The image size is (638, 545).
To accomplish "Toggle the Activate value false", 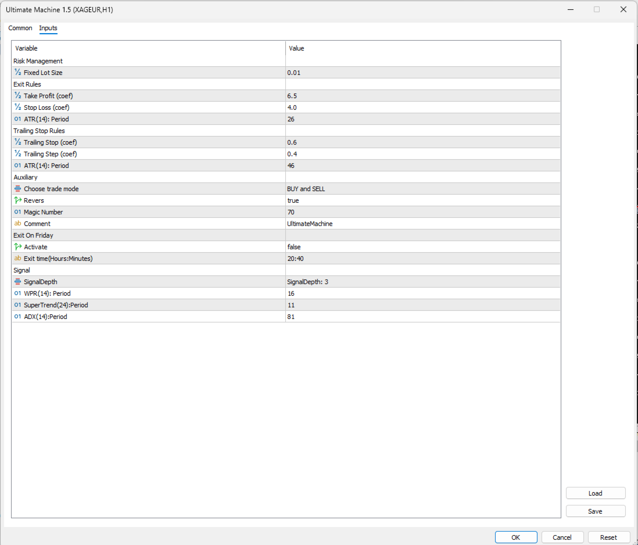I will click(423, 247).
